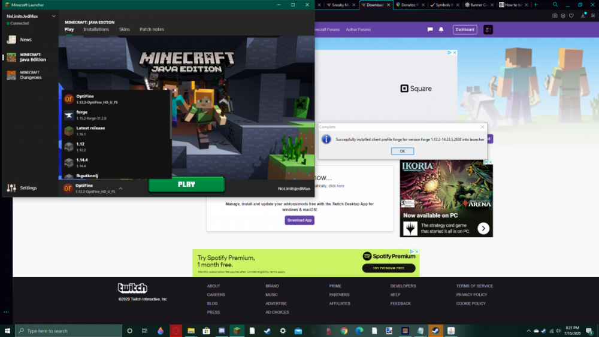Open the chat messages icon
The image size is (599, 337).
(x=429, y=29)
